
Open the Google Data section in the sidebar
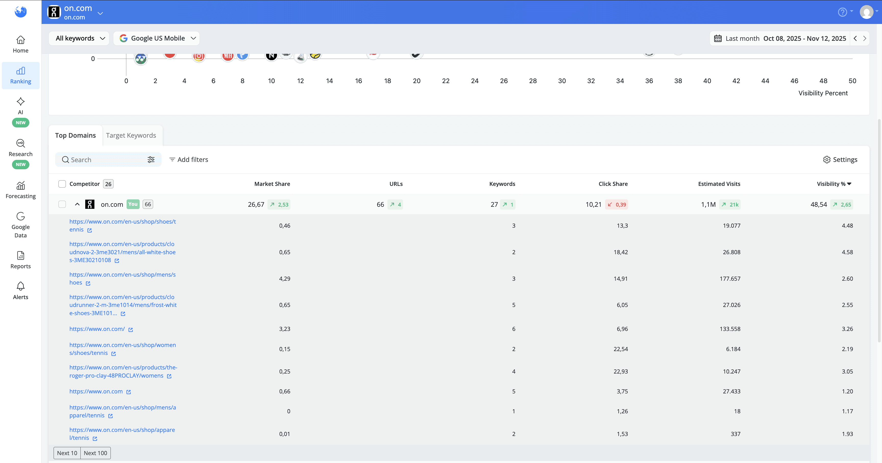click(20, 225)
